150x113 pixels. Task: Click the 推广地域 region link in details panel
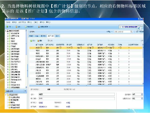tap(43, 107)
